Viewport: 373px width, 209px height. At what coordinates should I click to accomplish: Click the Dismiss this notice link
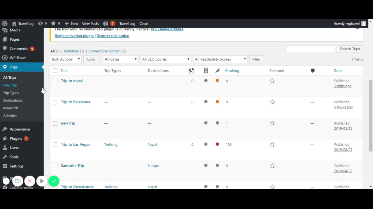point(113,36)
